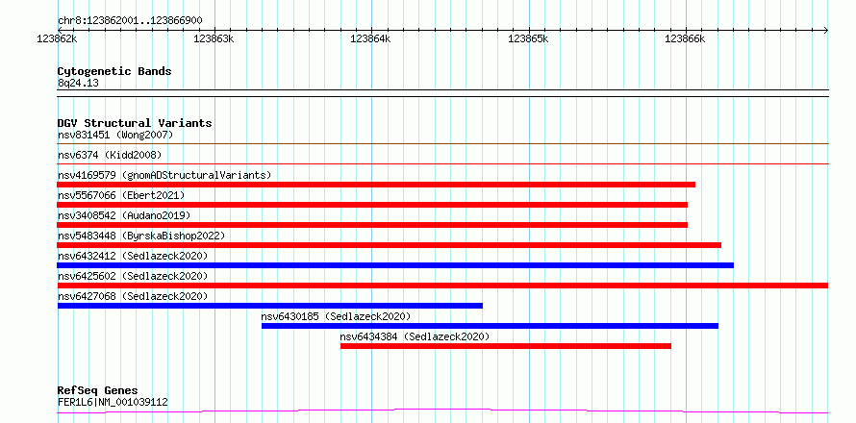The image size is (856, 423).
Task: Select the nsv6434384 red variant bar
Action: (x=506, y=346)
